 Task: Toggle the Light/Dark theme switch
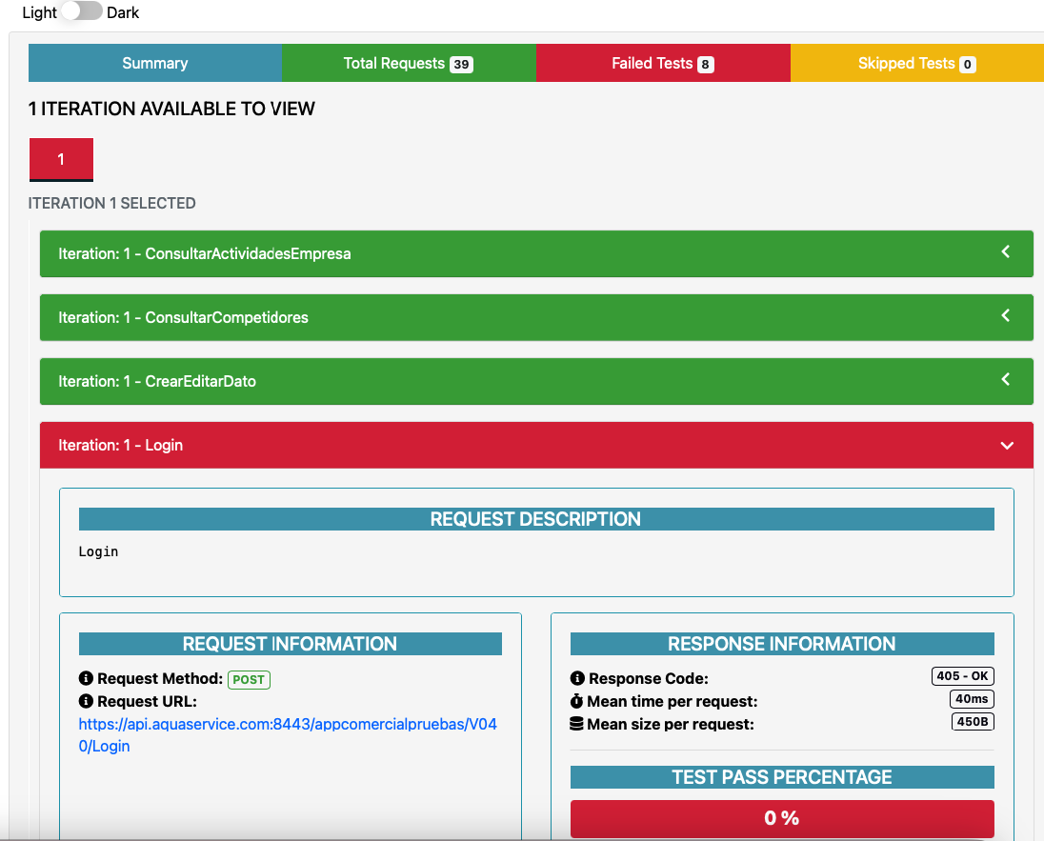(x=82, y=12)
